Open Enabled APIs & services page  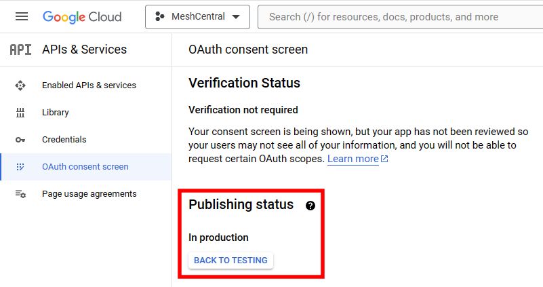tap(89, 85)
